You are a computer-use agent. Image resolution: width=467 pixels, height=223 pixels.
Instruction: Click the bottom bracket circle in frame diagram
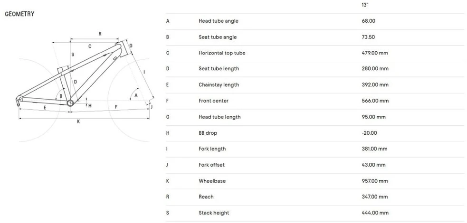pos(70,103)
